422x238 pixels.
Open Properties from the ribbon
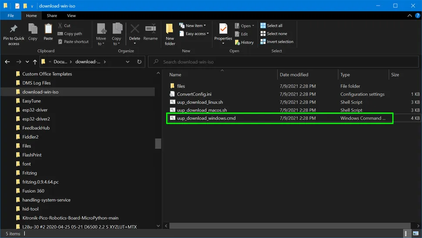point(223,30)
